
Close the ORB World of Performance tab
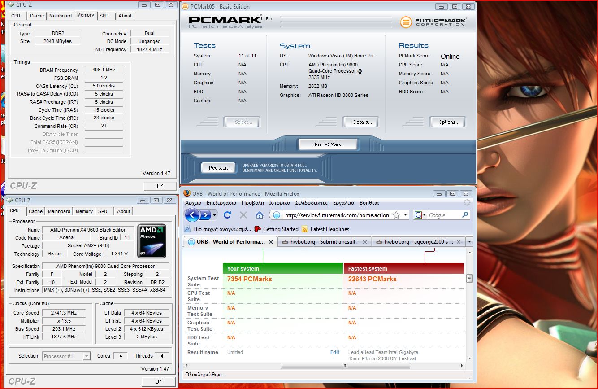[x=271, y=242]
